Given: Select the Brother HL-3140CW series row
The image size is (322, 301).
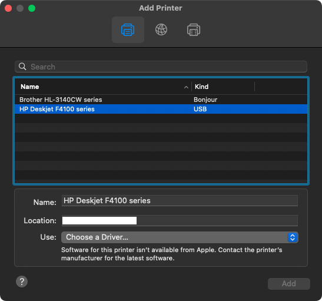Looking at the screenshot, I should pos(161,100).
